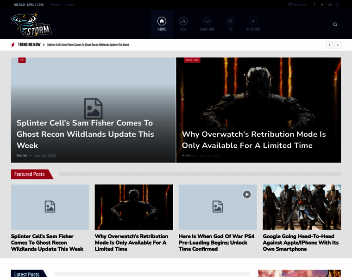Open the sidebar image next to Latest Posts
The height and width of the screenshot is (277, 352).
pos(300,273)
